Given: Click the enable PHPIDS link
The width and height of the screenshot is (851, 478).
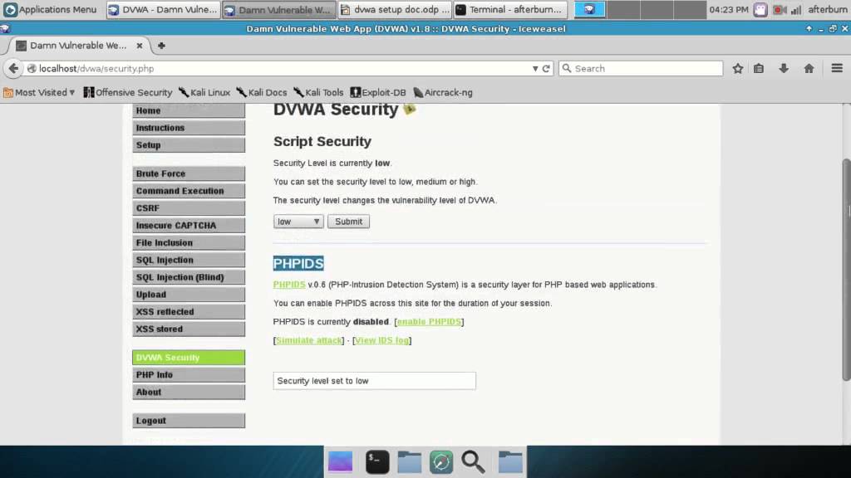Looking at the screenshot, I should tap(430, 322).
